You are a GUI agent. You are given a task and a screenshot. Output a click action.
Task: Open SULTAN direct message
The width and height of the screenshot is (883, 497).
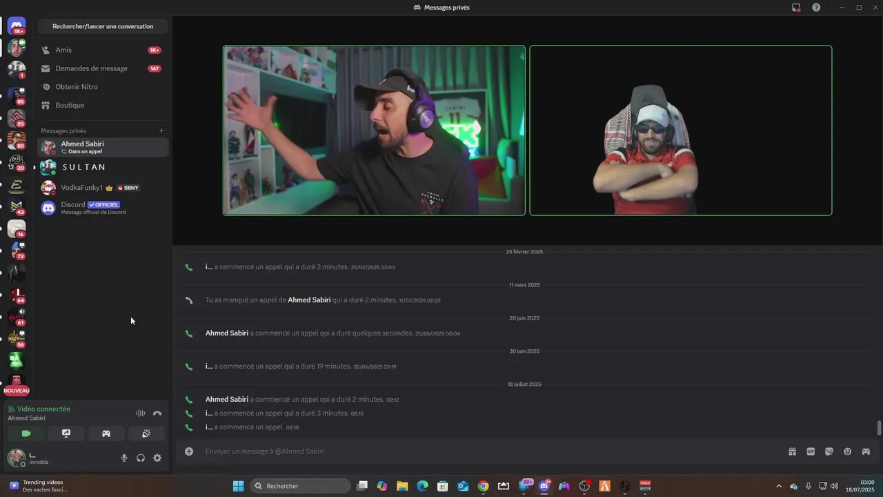pyautogui.click(x=103, y=167)
